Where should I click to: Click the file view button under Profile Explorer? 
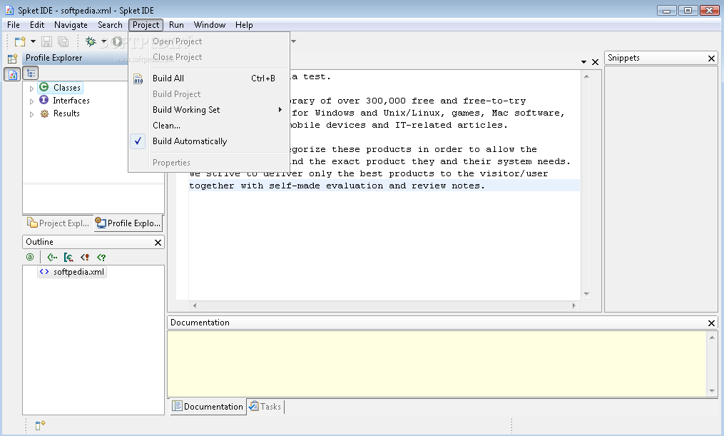pyautogui.click(x=12, y=74)
